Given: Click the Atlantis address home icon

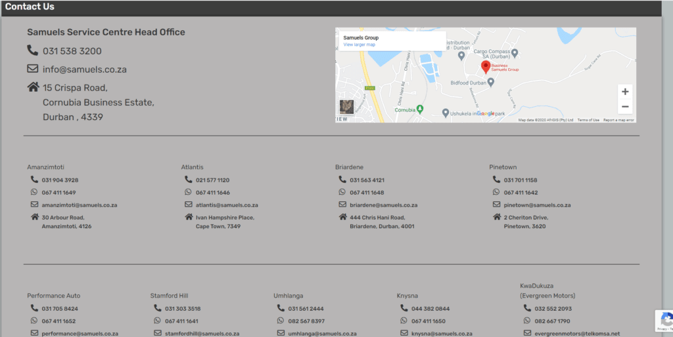Looking at the screenshot, I should [x=189, y=216].
